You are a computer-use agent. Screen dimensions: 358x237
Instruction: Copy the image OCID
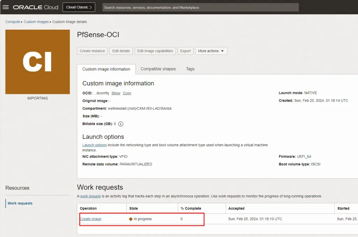[x=127, y=93]
